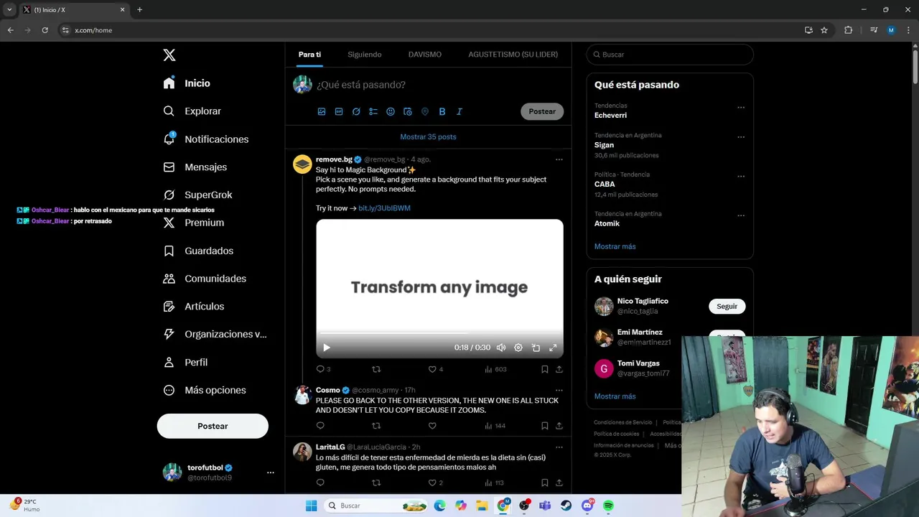Play the remove.bg video

[327, 348]
